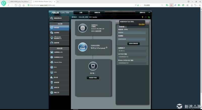Click the connected clients computer icon
The width and height of the screenshot is (202, 110).
93,66
